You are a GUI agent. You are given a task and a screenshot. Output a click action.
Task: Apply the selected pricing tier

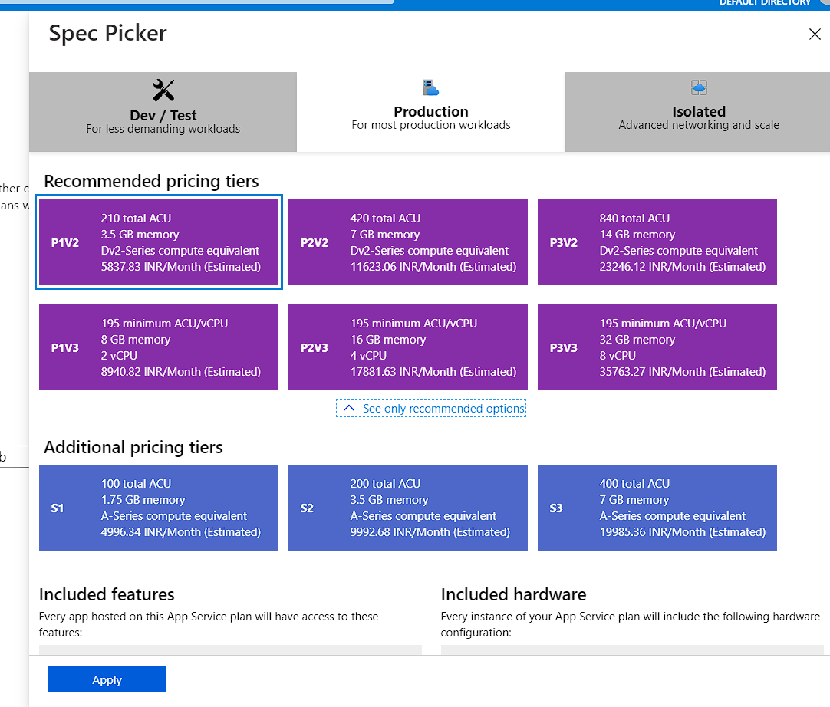107,679
